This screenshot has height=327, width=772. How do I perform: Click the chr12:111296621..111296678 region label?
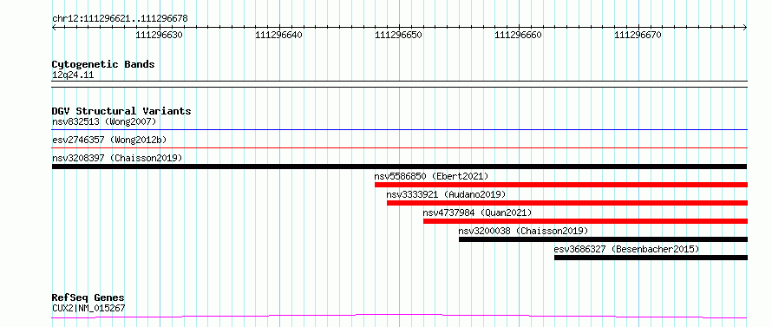120,19
